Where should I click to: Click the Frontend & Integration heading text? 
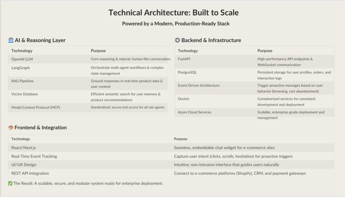pos(41,128)
